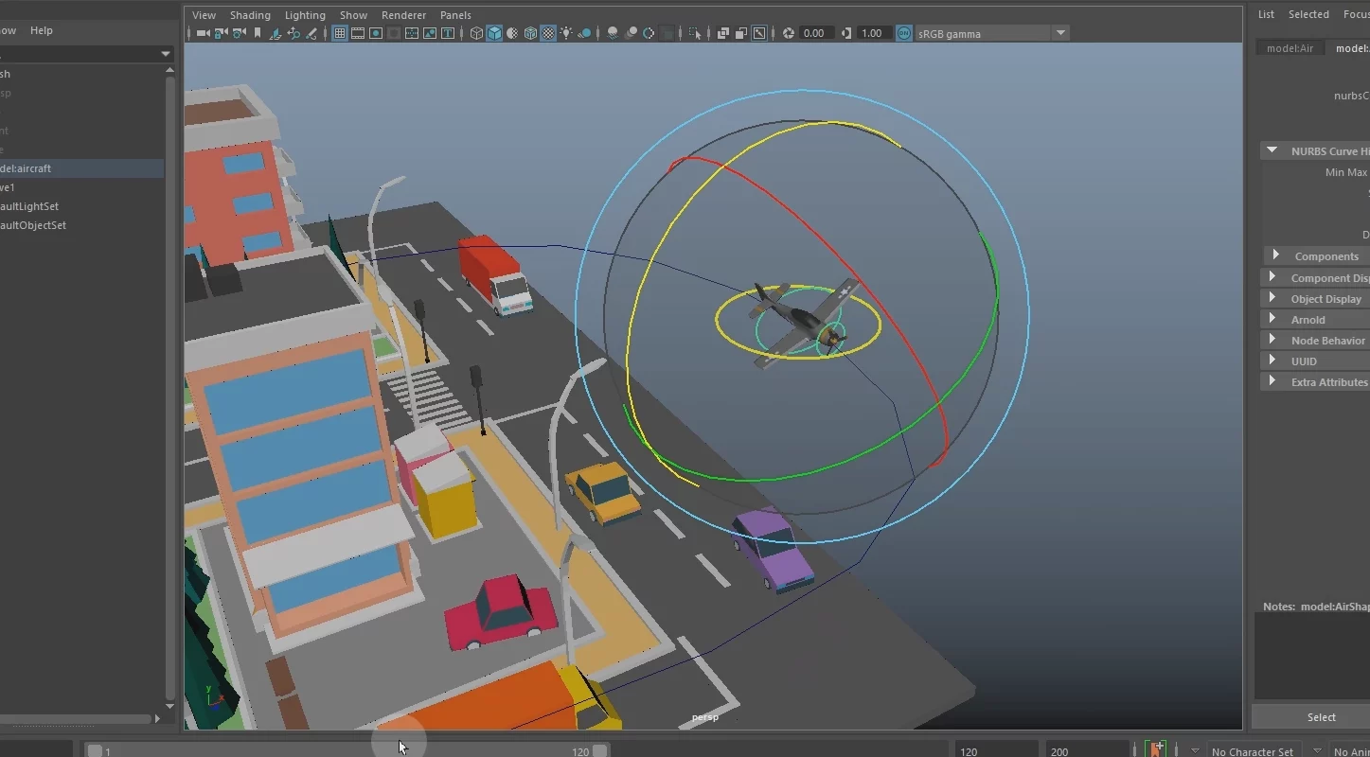Toggle the safe action display

point(430,33)
